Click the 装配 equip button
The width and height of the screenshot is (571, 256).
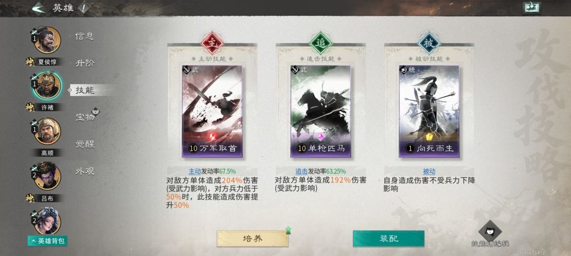(x=389, y=239)
